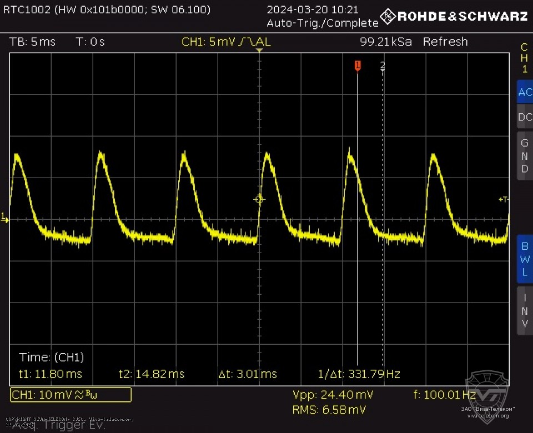Click the cursor 2 marker flag
The image size is (533, 433).
[383, 66]
